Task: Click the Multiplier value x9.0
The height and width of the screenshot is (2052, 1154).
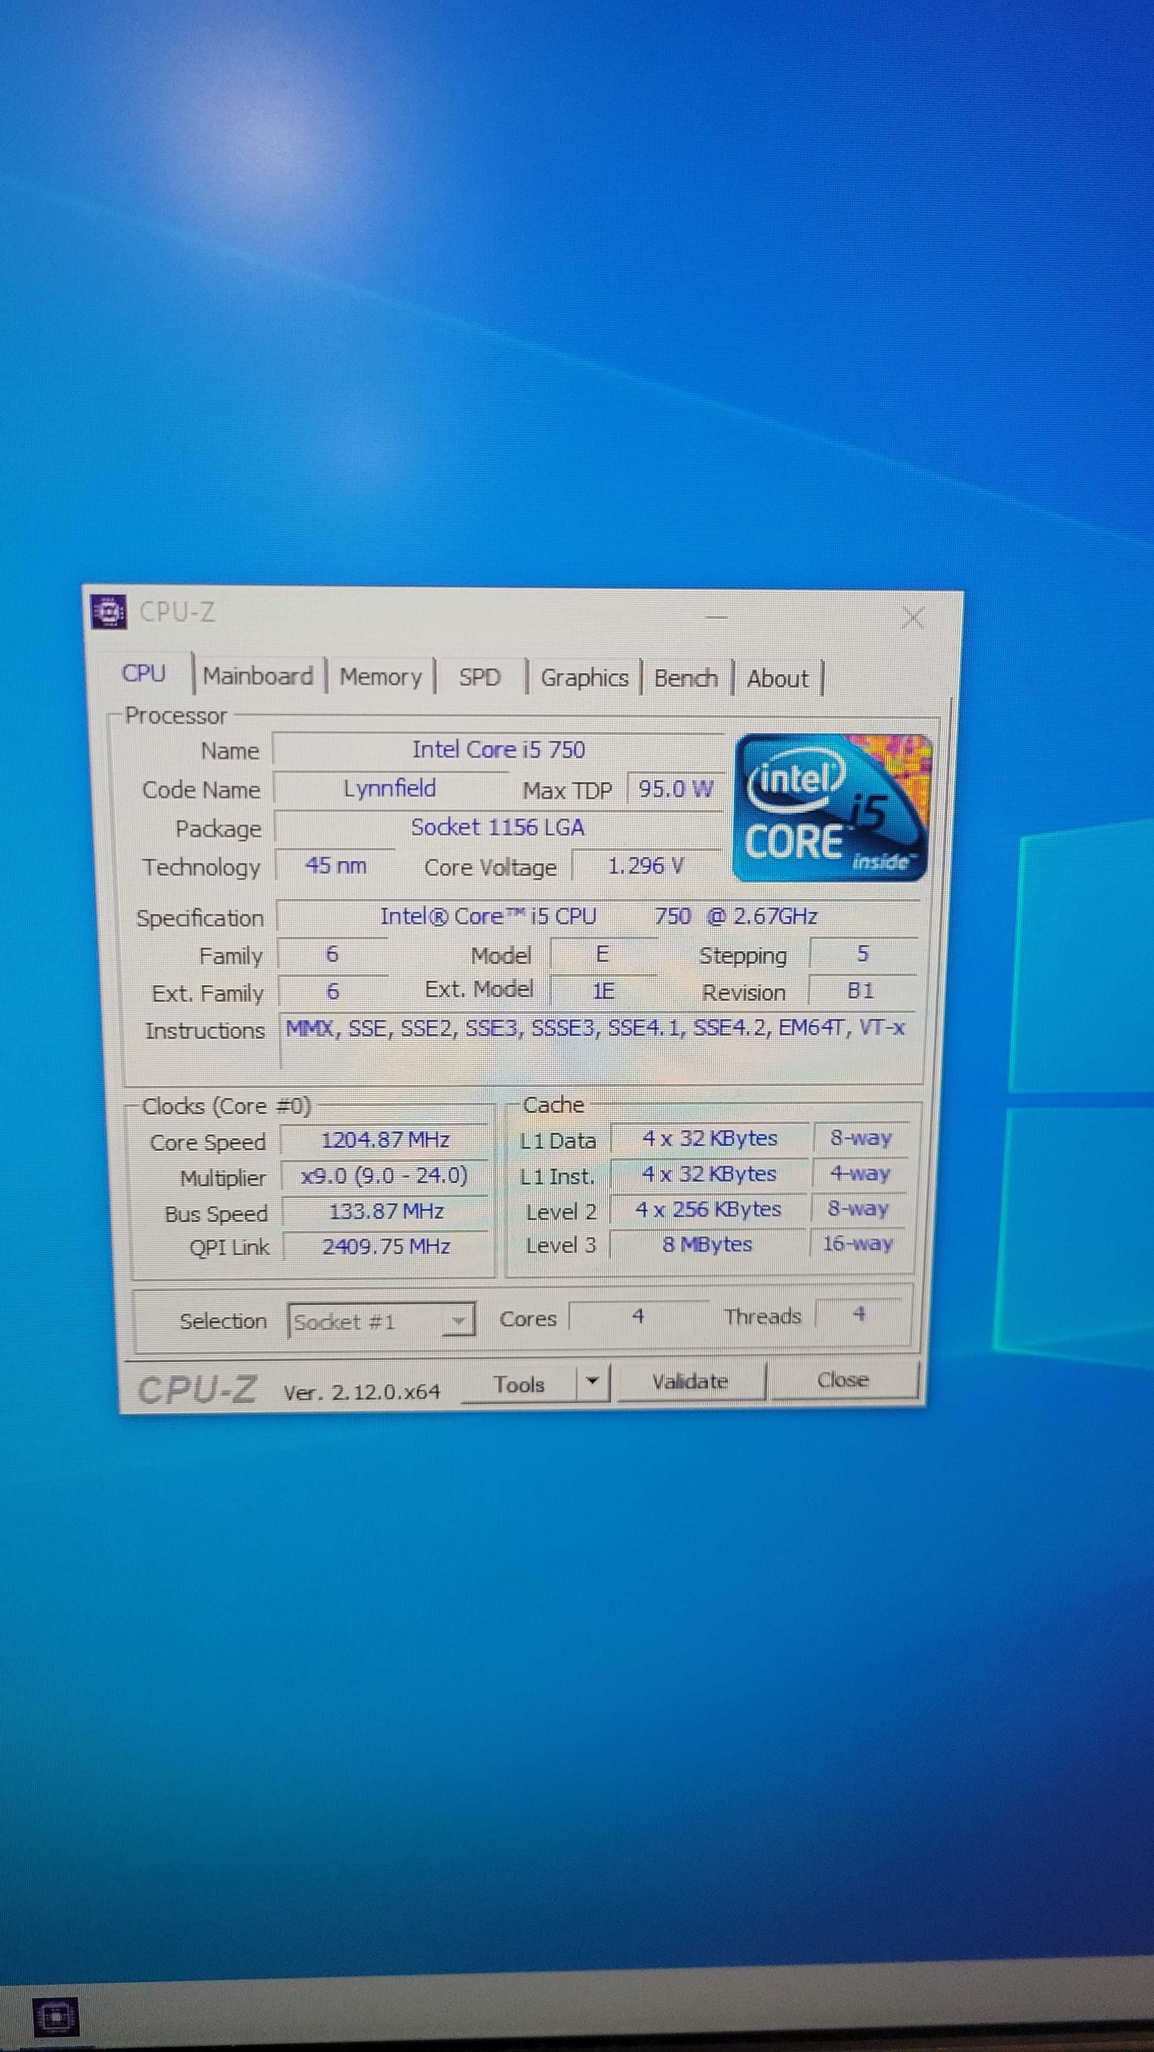Action: pos(384,1176)
